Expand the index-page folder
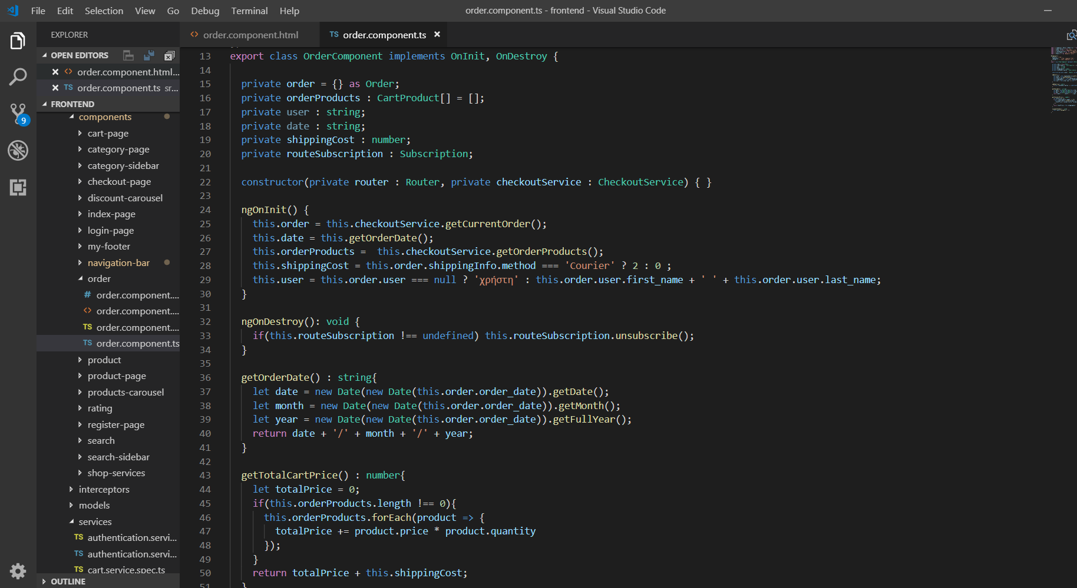Image resolution: width=1077 pixels, height=588 pixels. (108, 214)
